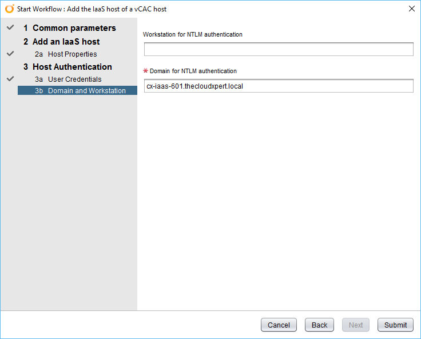Click the vRealize Orchestrator icon in title bar
The height and width of the screenshot is (339, 421).
[x=9, y=9]
